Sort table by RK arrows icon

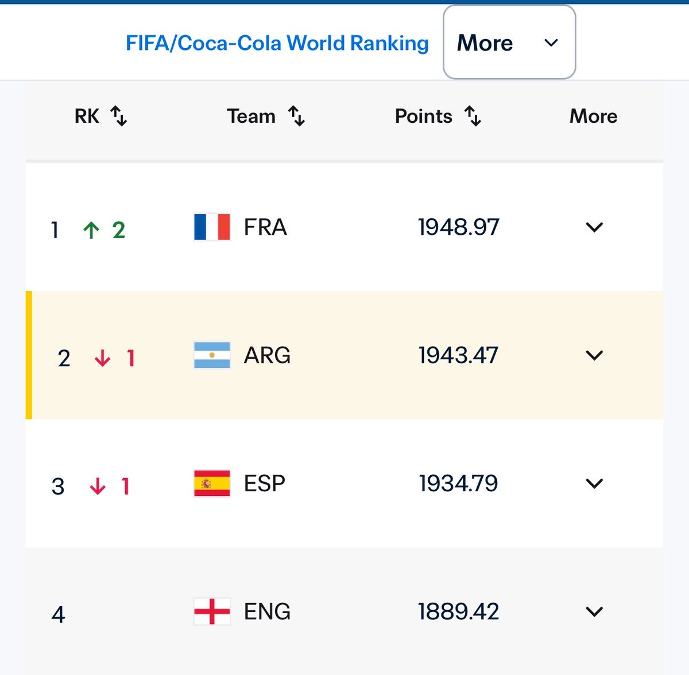[119, 116]
